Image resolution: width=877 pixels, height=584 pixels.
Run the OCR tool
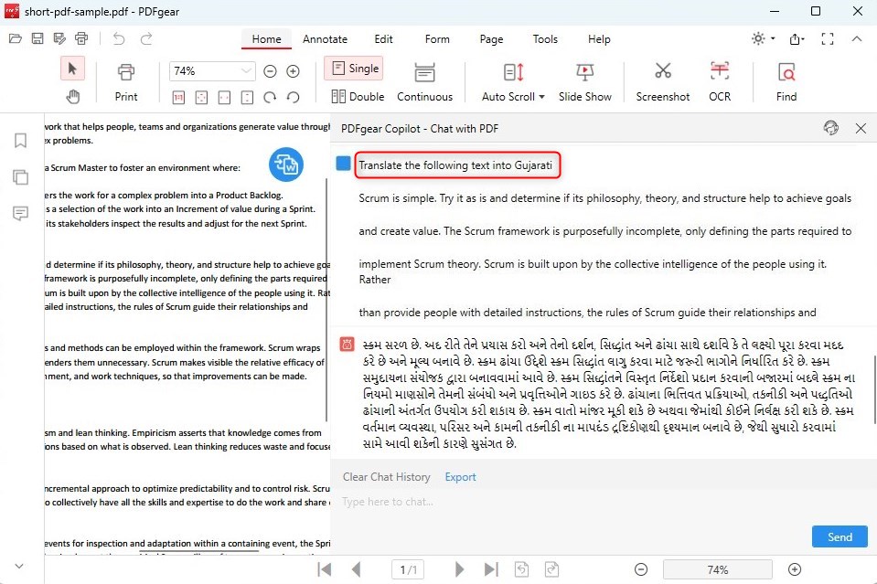pyautogui.click(x=720, y=82)
